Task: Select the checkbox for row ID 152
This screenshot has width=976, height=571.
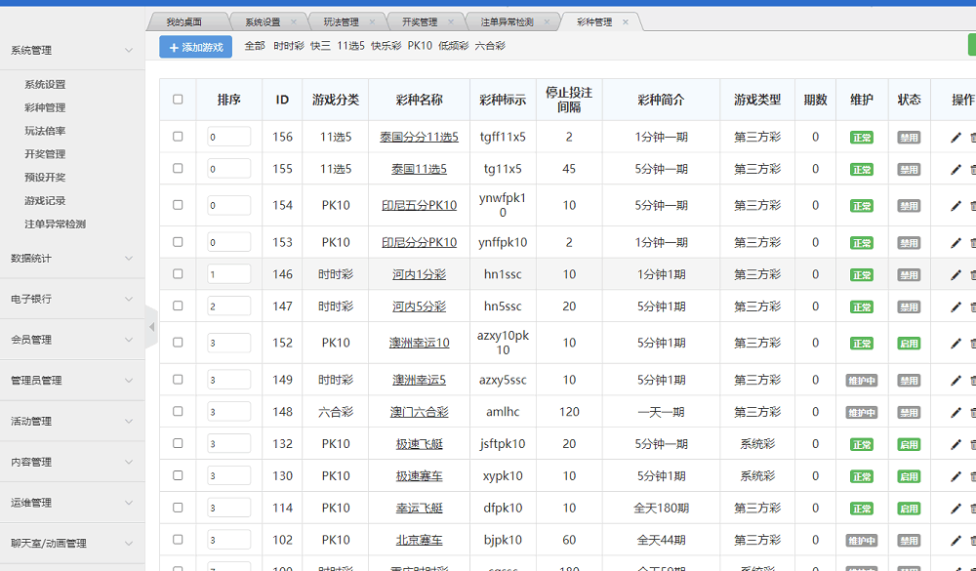Action: tap(178, 343)
